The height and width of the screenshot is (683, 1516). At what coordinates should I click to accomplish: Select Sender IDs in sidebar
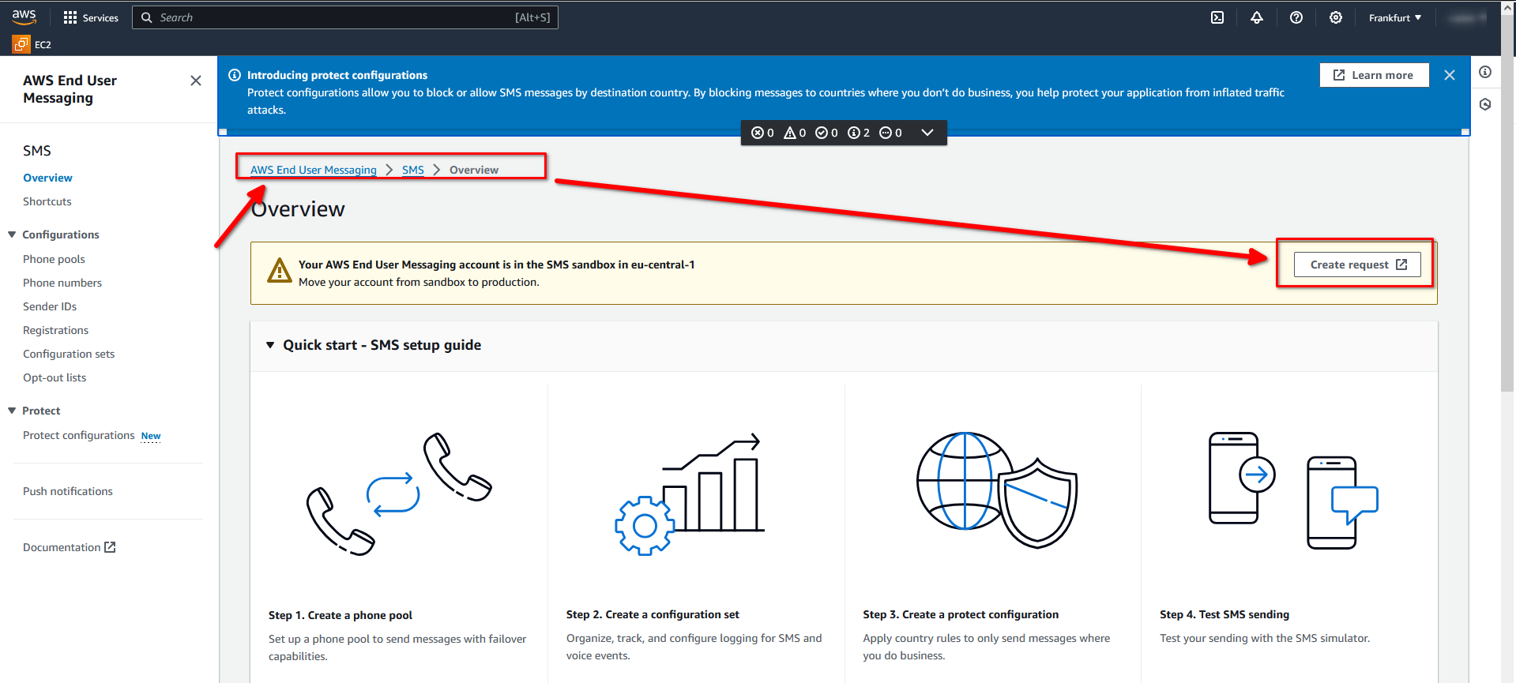[50, 306]
